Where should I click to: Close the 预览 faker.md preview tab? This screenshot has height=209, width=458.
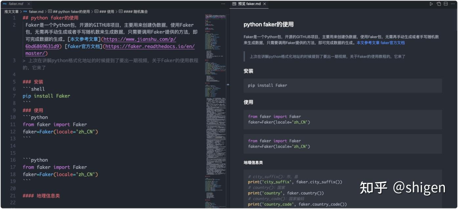point(265,4)
